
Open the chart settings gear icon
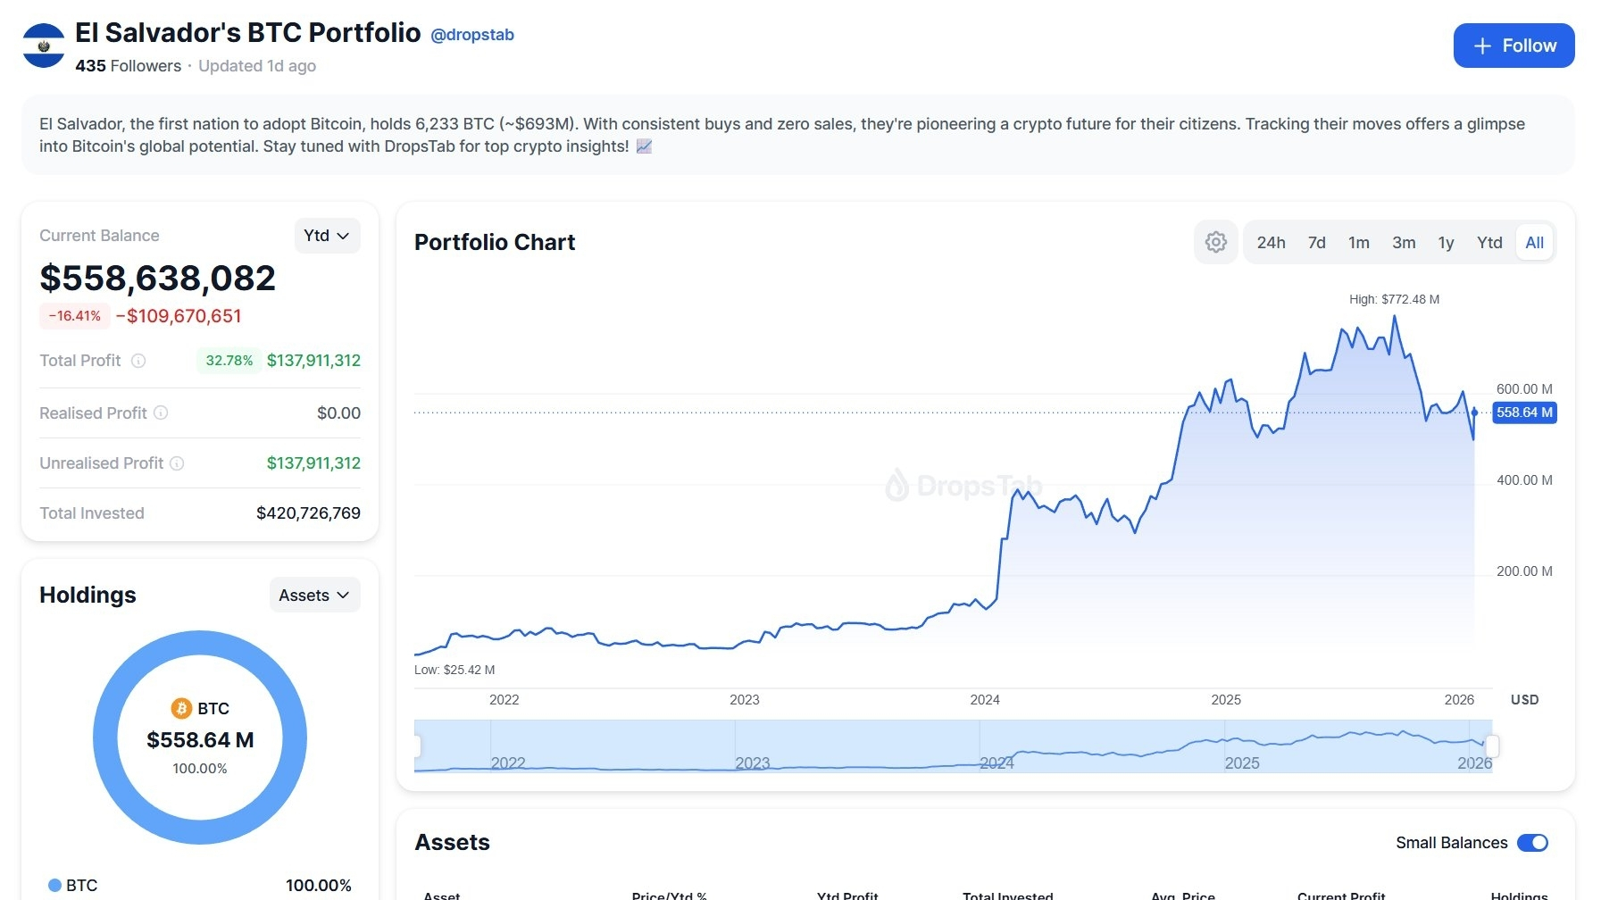1215,242
